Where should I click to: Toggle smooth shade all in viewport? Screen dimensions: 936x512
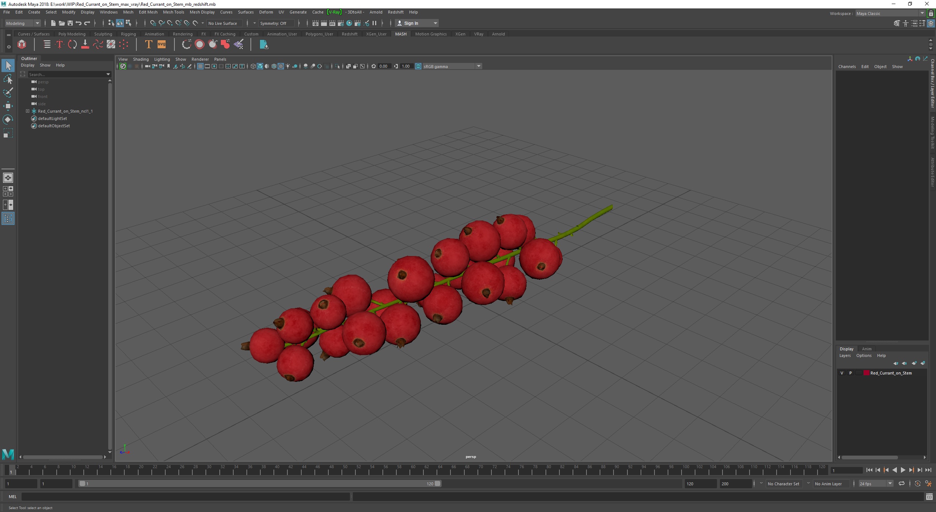(260, 66)
